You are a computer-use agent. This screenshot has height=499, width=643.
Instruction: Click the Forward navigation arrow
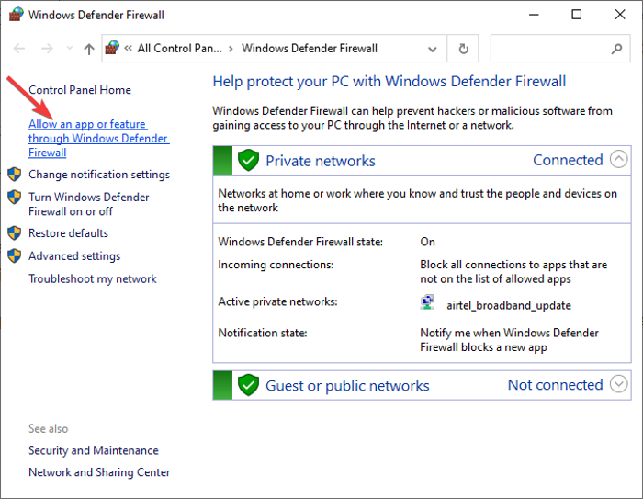click(x=48, y=49)
